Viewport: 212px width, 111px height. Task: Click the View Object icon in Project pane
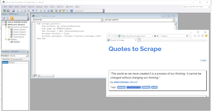click(7, 18)
